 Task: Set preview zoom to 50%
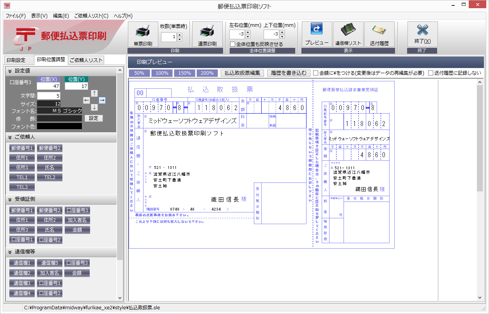click(x=140, y=73)
